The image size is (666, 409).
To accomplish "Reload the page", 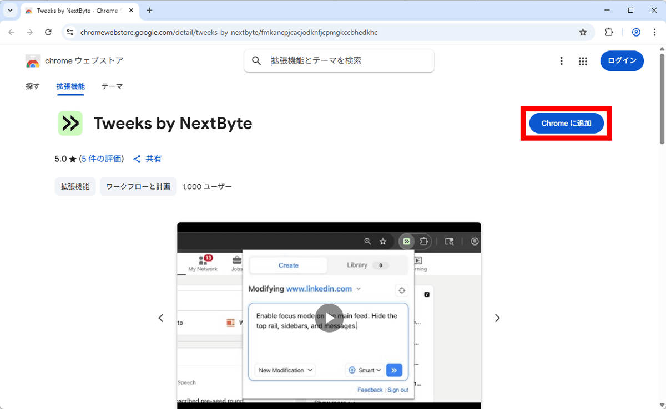I will coord(48,33).
